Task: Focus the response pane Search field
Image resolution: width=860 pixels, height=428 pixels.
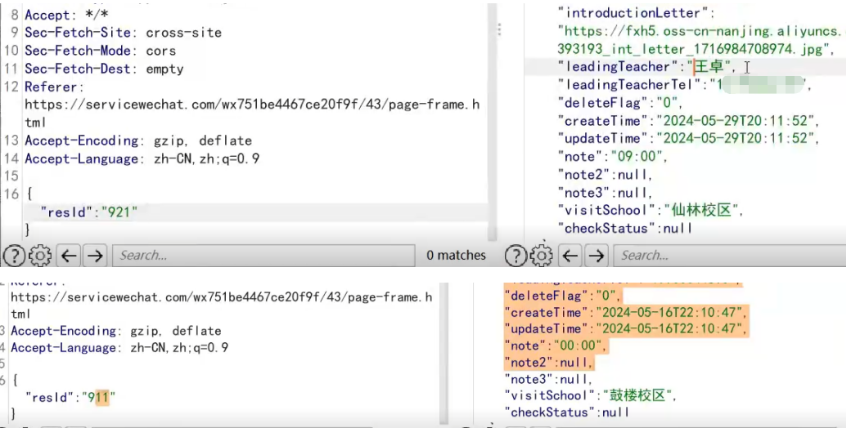Action: (x=728, y=256)
